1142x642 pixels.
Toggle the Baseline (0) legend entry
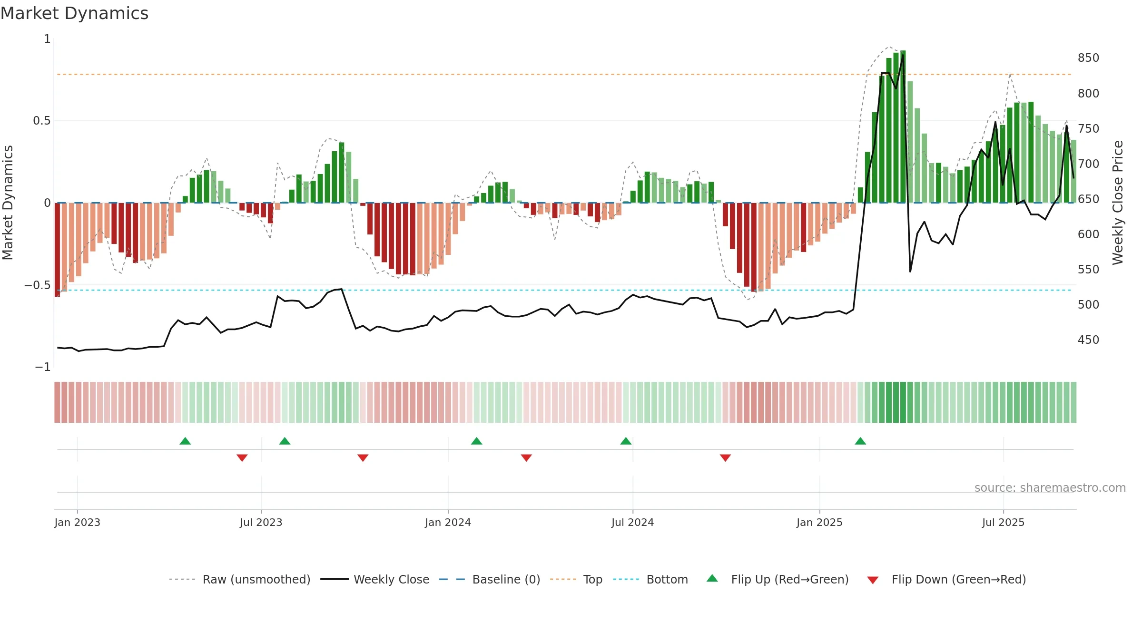coord(489,579)
